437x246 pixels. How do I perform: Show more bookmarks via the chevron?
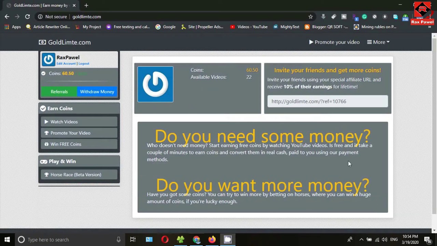click(x=429, y=27)
